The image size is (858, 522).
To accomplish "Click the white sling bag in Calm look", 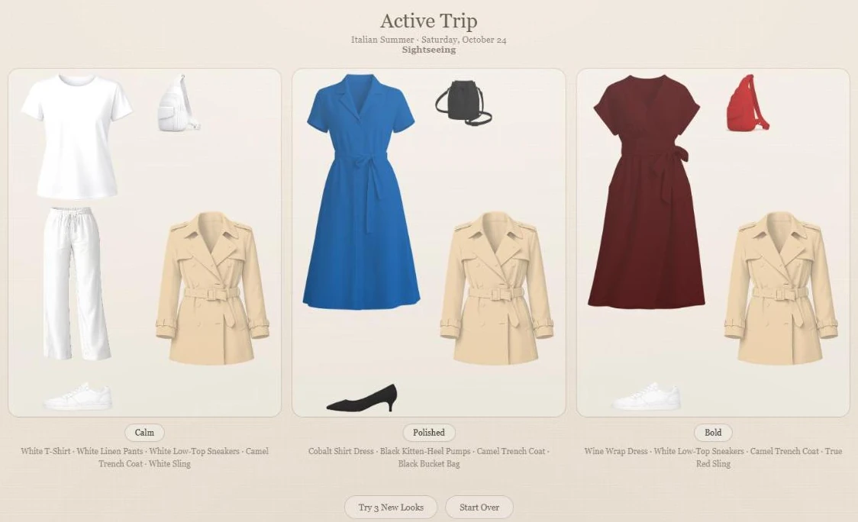I will click(x=179, y=104).
